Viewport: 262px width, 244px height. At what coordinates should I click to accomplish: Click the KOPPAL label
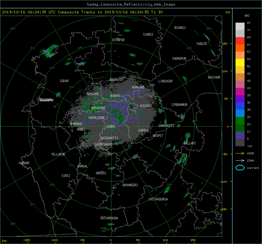coord(144,131)
